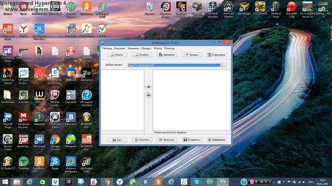Screen dimensions: 332x186
Task: Open GameTop desktop shortcut
Action: tap(23, 141)
